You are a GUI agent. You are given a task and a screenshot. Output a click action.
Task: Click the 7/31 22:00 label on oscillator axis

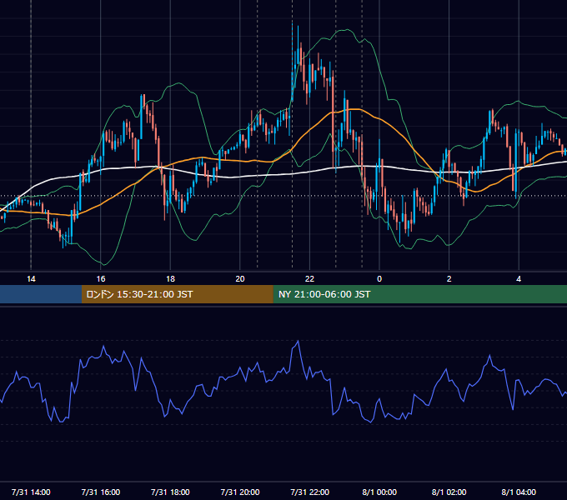310,492
